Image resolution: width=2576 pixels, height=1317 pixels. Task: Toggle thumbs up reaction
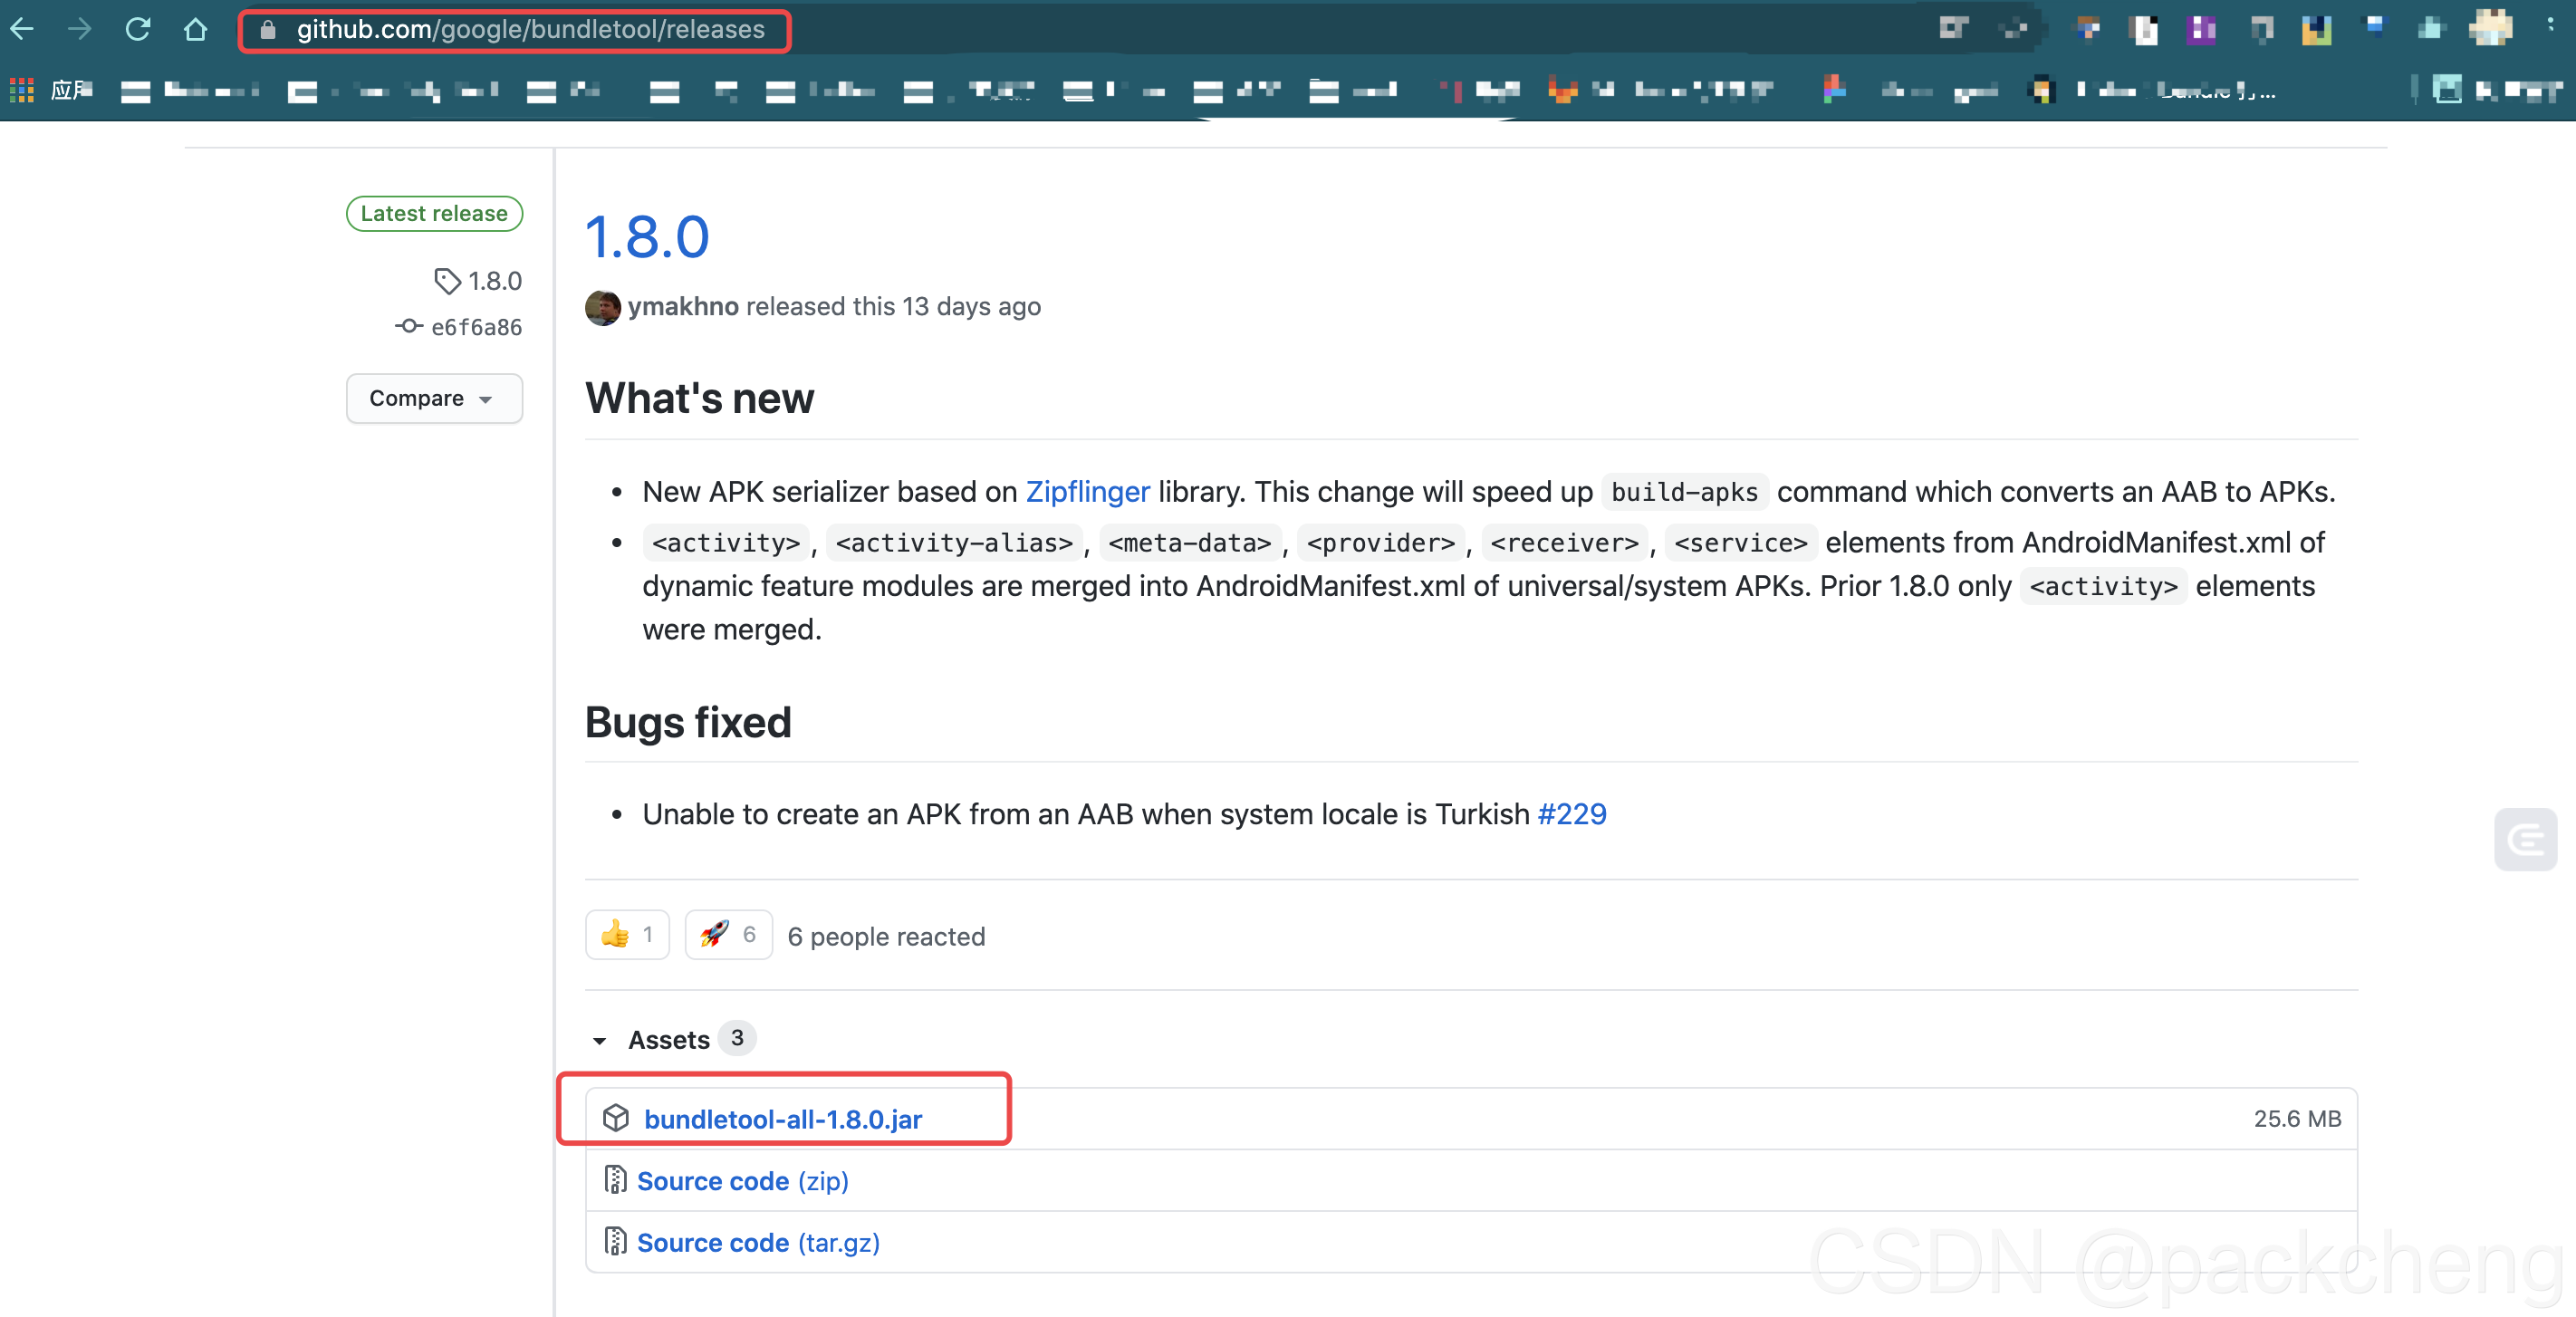tap(627, 935)
